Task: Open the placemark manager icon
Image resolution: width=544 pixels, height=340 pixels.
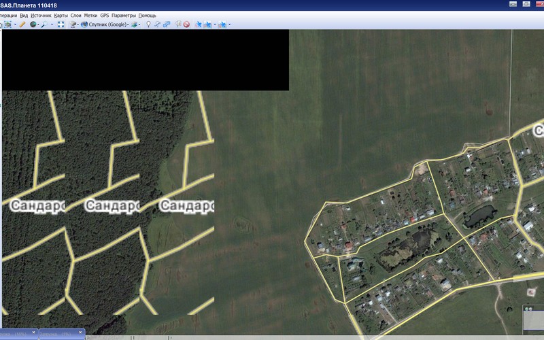Action: pyautogui.click(x=177, y=24)
